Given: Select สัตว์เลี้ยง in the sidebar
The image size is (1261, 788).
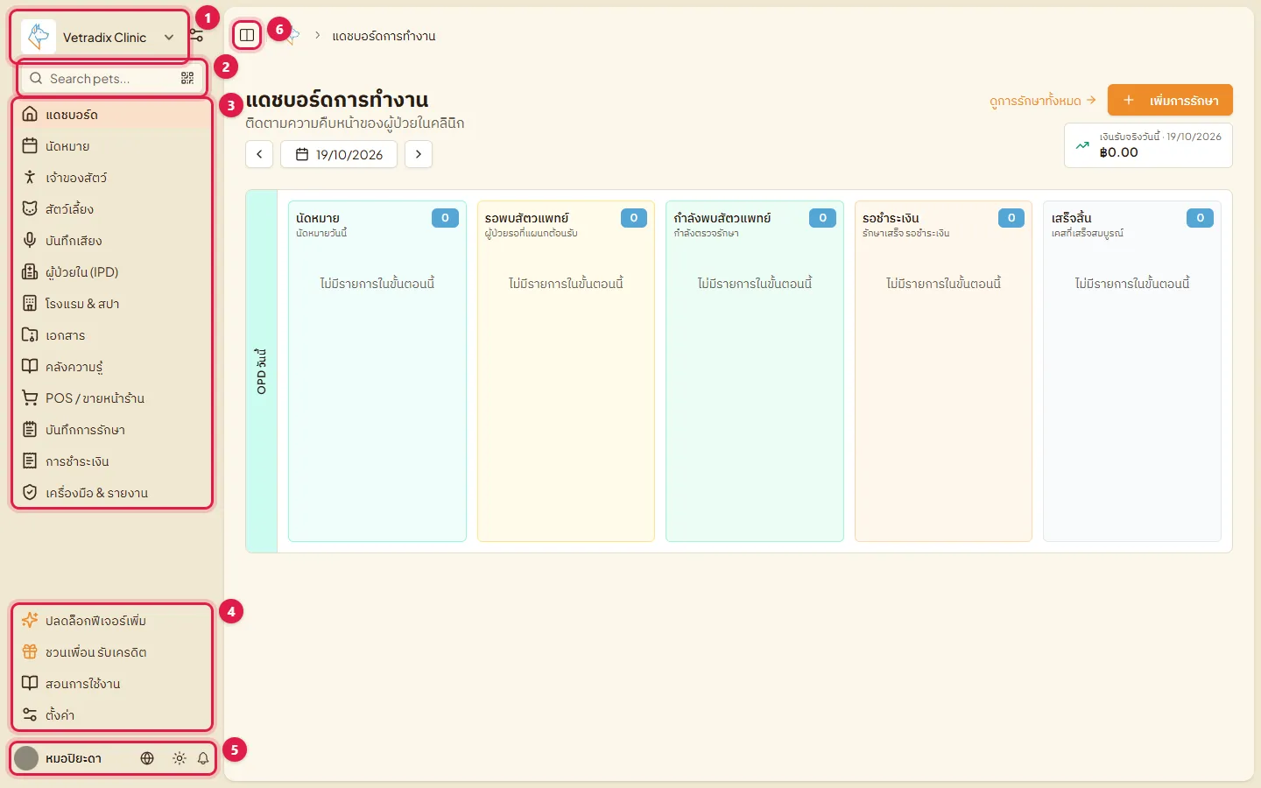Looking at the screenshot, I should pyautogui.click(x=112, y=209).
